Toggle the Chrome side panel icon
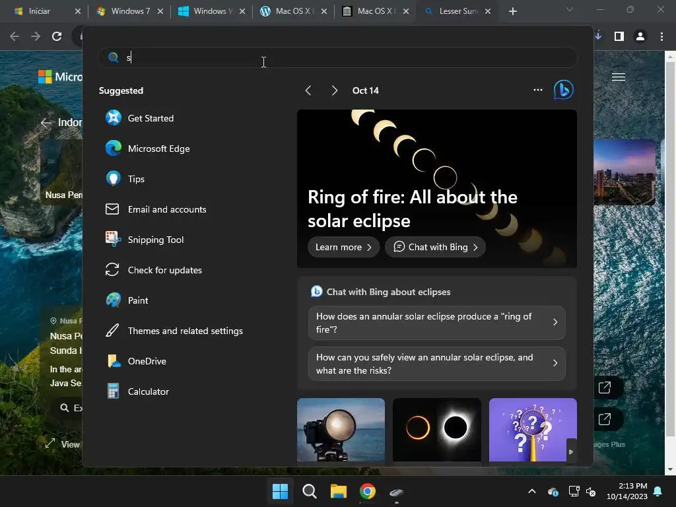 [x=619, y=36]
